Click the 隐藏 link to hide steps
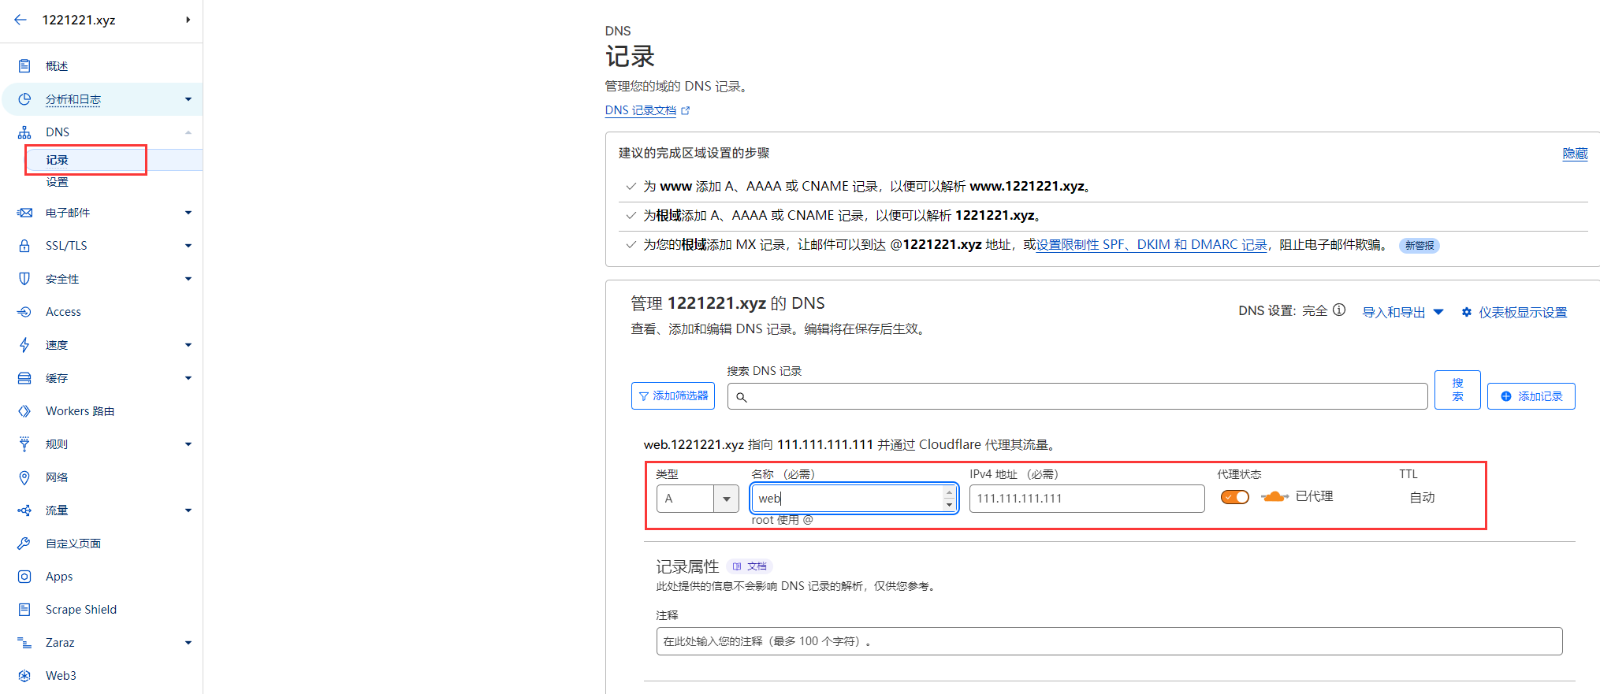Screen dimensions: 1600x694 pyautogui.click(x=1574, y=154)
